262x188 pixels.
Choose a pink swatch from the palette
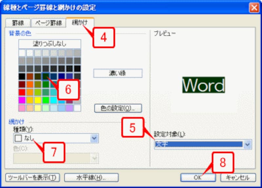click(x=21, y=107)
